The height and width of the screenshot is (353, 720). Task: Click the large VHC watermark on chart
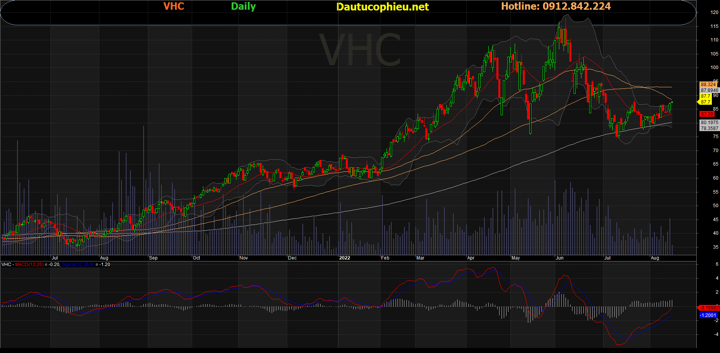(360, 50)
